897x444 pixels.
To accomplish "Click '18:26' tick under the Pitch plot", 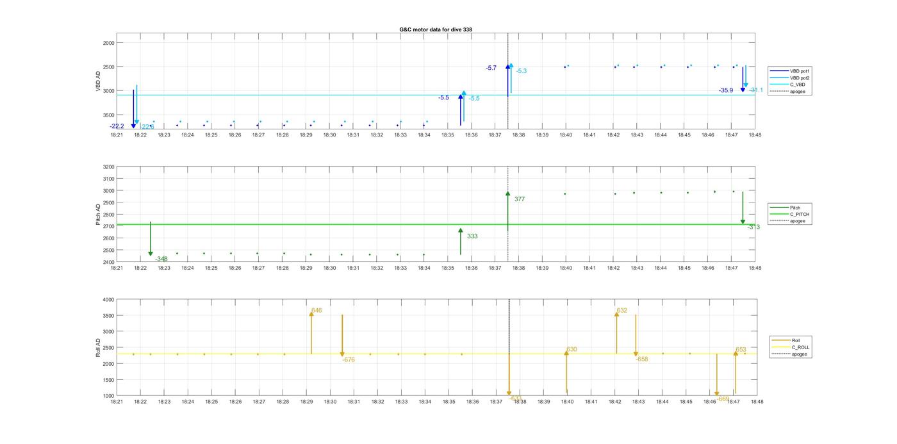I will click(235, 268).
